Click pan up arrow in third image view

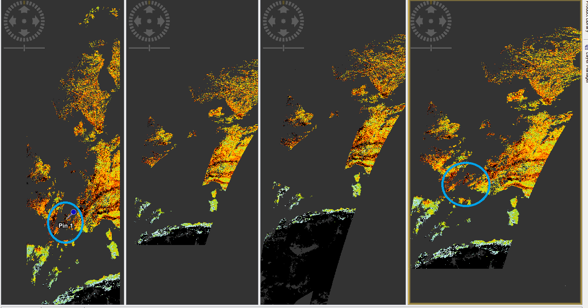284,9
